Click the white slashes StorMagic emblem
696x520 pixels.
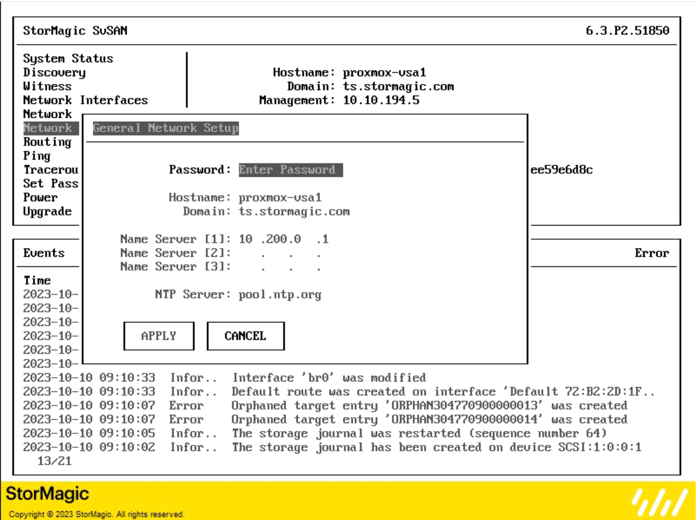[x=659, y=502]
